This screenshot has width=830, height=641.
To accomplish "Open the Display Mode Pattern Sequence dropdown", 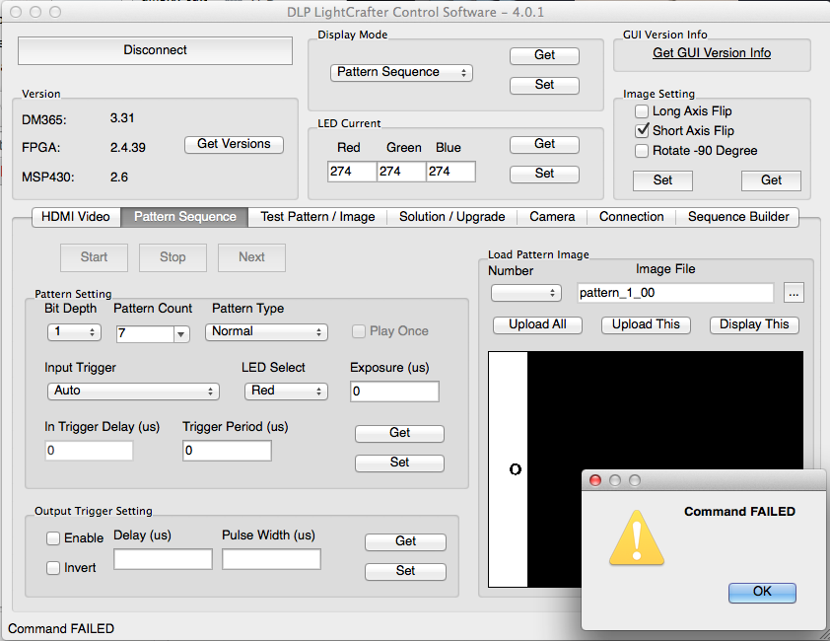I will (x=401, y=73).
